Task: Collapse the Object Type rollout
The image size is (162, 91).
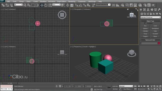Action: coord(150,21)
